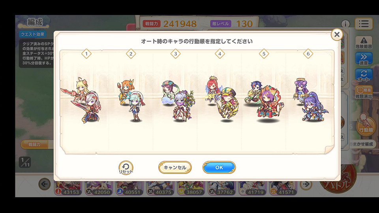
Task: Confirm with the blue OK button
Action: [219, 167]
